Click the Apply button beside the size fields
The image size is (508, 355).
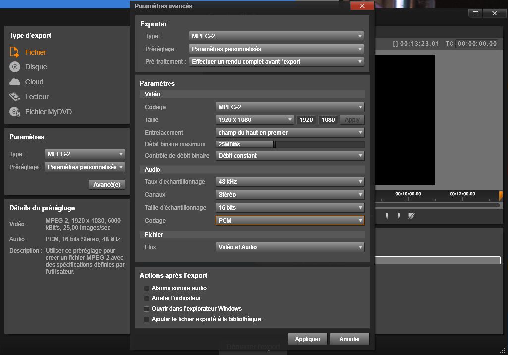point(352,120)
